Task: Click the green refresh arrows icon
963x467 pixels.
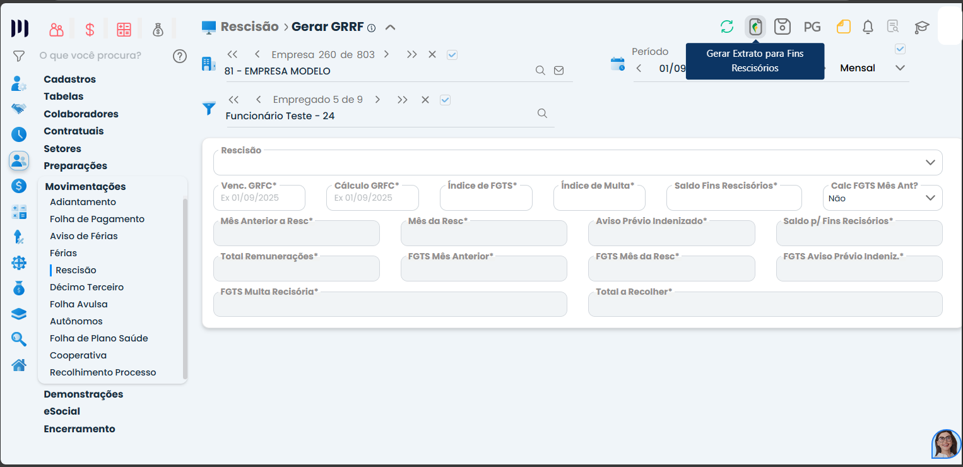Action: coord(727,27)
